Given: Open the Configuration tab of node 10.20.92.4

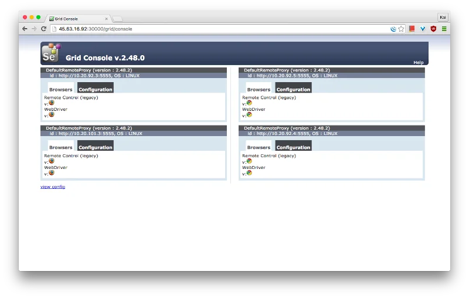Looking at the screenshot, I should coord(294,146).
